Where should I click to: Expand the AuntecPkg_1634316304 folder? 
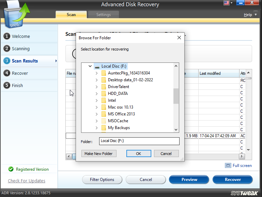pyautogui.click(x=96, y=73)
